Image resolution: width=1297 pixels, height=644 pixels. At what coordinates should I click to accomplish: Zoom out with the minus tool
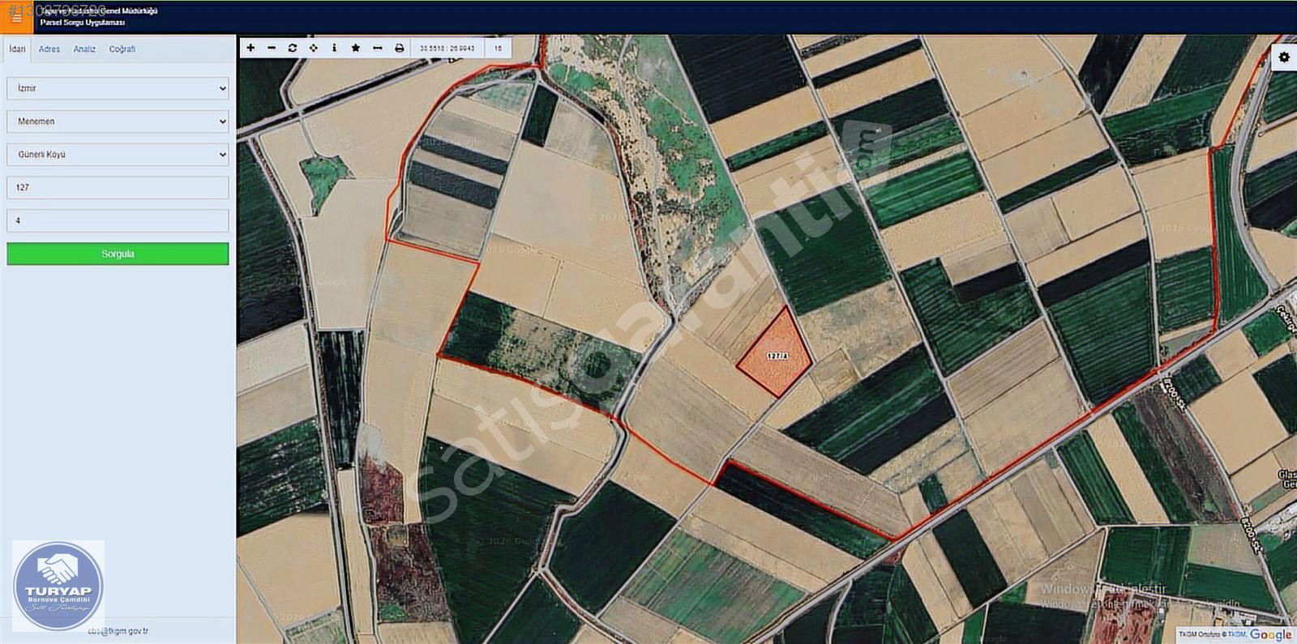point(272,48)
